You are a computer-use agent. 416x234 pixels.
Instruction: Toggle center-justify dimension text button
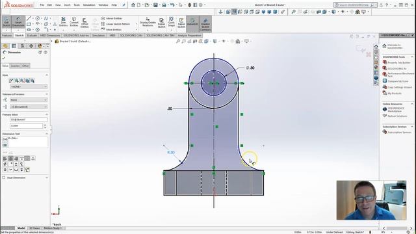[10, 159]
